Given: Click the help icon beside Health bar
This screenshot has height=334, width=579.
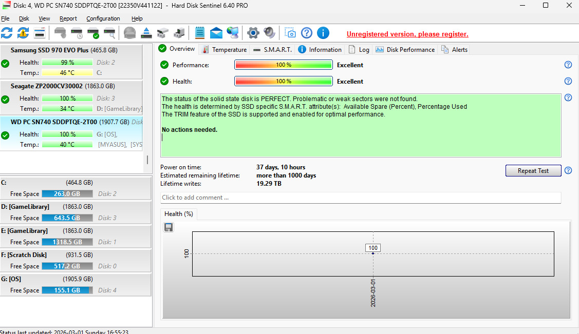Looking at the screenshot, I should click(568, 81).
